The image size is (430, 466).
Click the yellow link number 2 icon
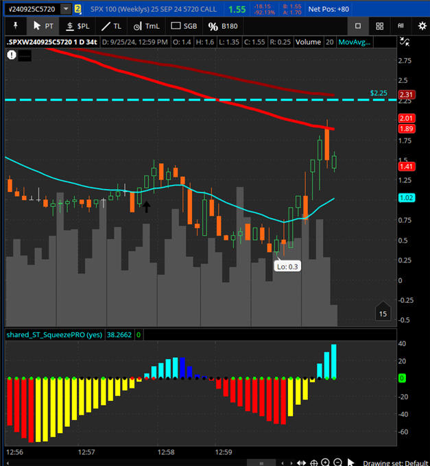point(77,9)
